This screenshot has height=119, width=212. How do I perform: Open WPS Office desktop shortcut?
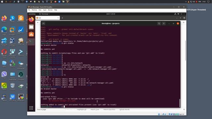[x=13, y=98]
